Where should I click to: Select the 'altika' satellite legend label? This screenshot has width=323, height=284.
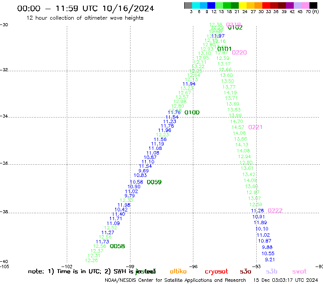click(x=178, y=271)
